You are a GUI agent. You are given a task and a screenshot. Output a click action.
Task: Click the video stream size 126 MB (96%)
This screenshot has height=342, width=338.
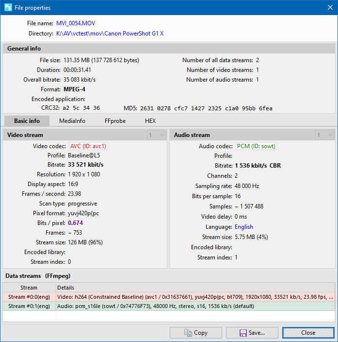pos(85,242)
